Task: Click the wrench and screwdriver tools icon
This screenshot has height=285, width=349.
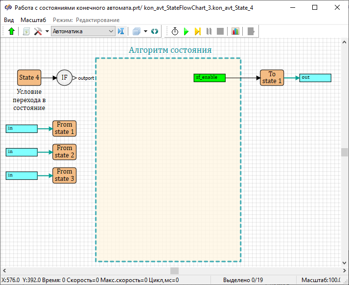Action: 38,31
